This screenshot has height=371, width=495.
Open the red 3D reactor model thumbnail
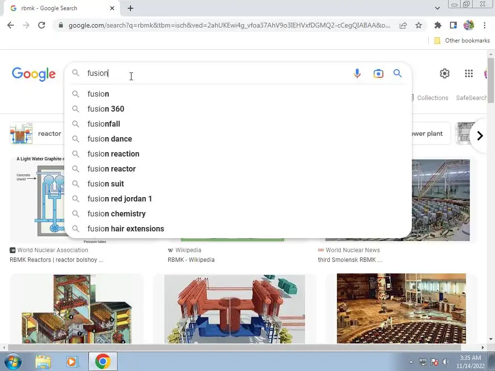[234, 309]
